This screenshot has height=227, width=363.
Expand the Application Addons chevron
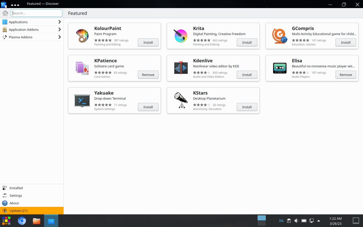[x=59, y=30]
